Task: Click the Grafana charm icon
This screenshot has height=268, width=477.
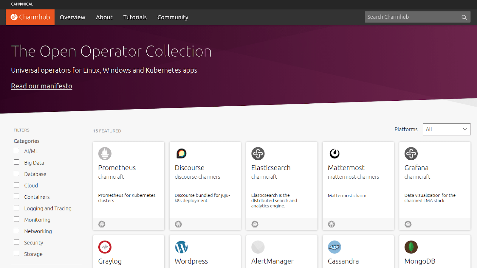Action: click(411, 154)
